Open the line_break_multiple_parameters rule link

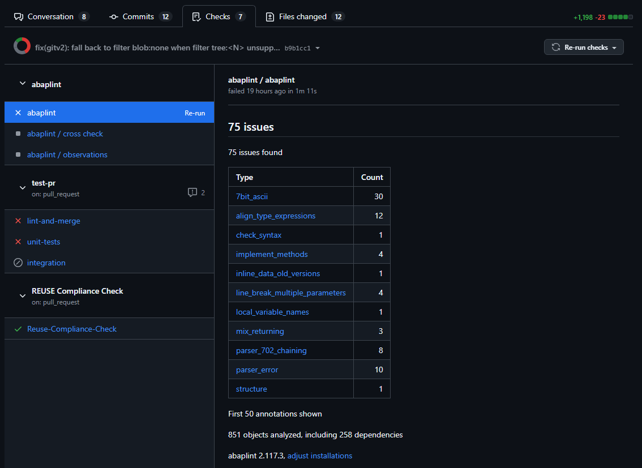pyautogui.click(x=290, y=293)
